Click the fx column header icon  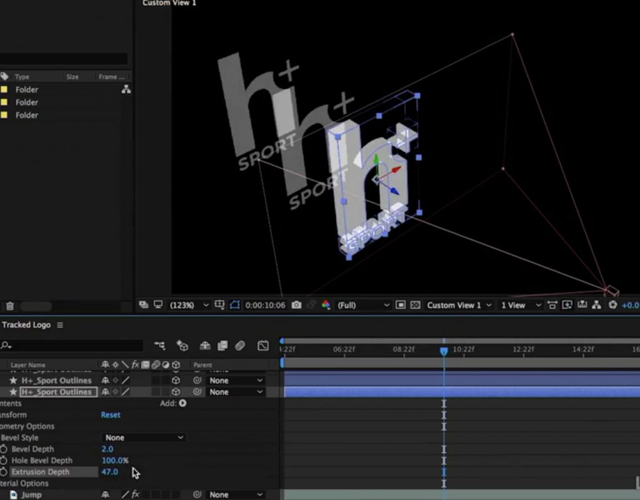point(135,364)
